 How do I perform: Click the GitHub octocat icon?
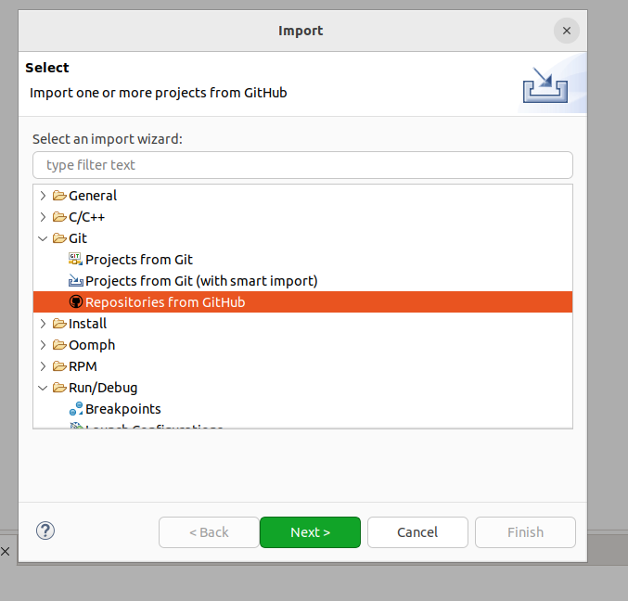[x=76, y=302]
